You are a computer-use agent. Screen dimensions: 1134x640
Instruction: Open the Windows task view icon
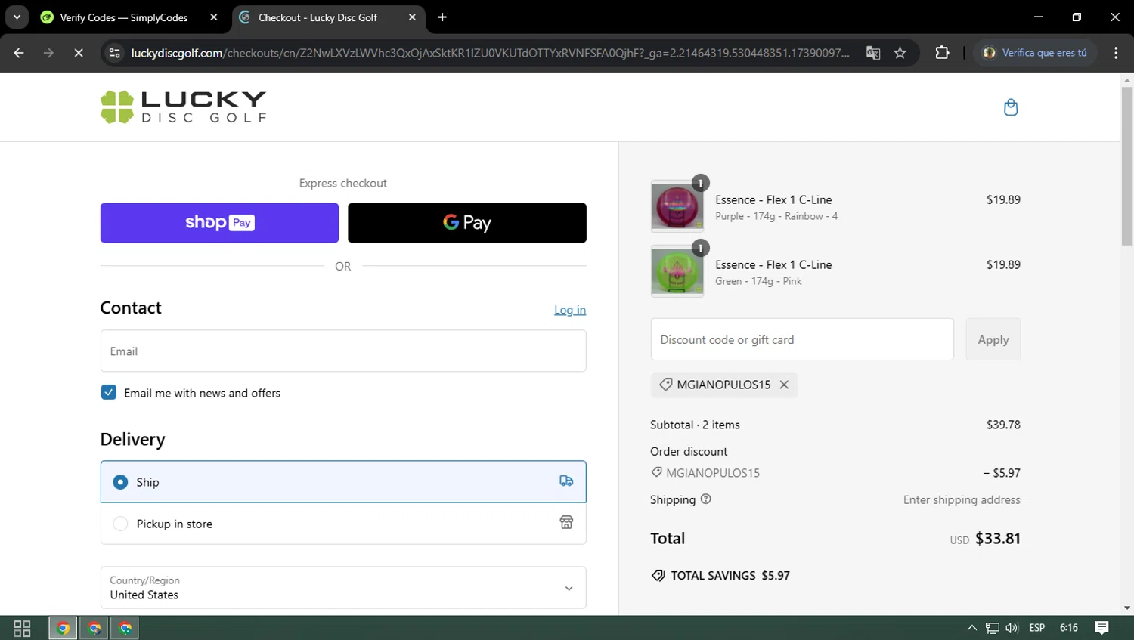[22, 628]
